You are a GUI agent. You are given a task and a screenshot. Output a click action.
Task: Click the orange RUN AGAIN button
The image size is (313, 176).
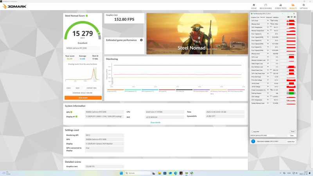pyautogui.click(x=83, y=98)
